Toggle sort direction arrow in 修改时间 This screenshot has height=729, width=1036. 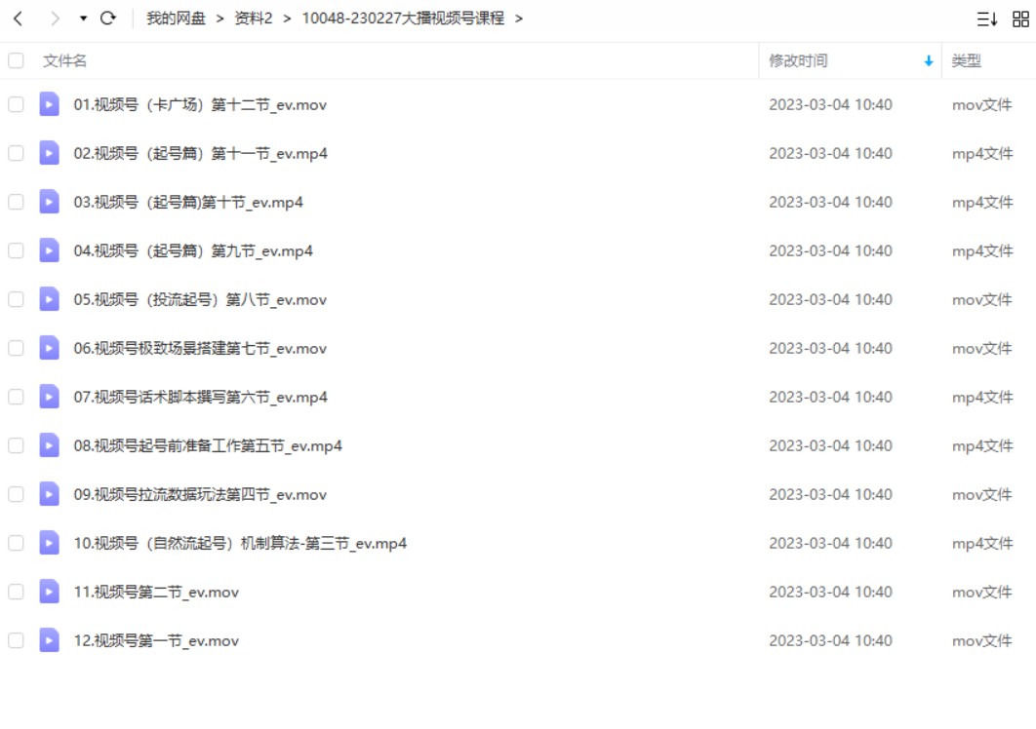coord(929,60)
